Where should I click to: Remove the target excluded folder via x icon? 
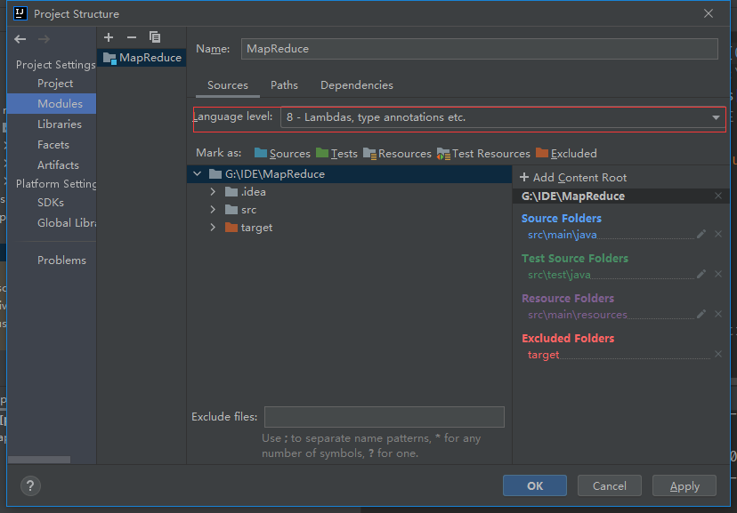click(x=717, y=354)
